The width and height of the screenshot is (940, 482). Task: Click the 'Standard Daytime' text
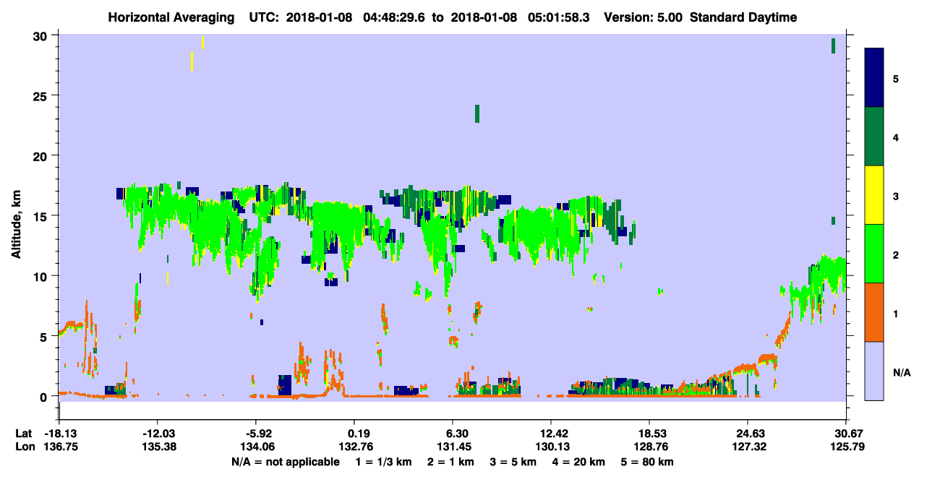(x=743, y=17)
